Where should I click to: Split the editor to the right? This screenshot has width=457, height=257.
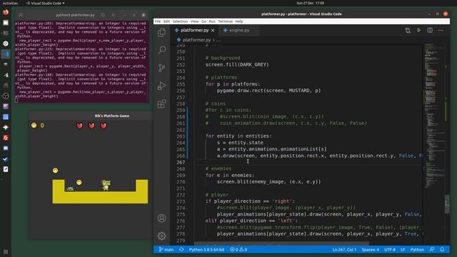(x=430, y=30)
